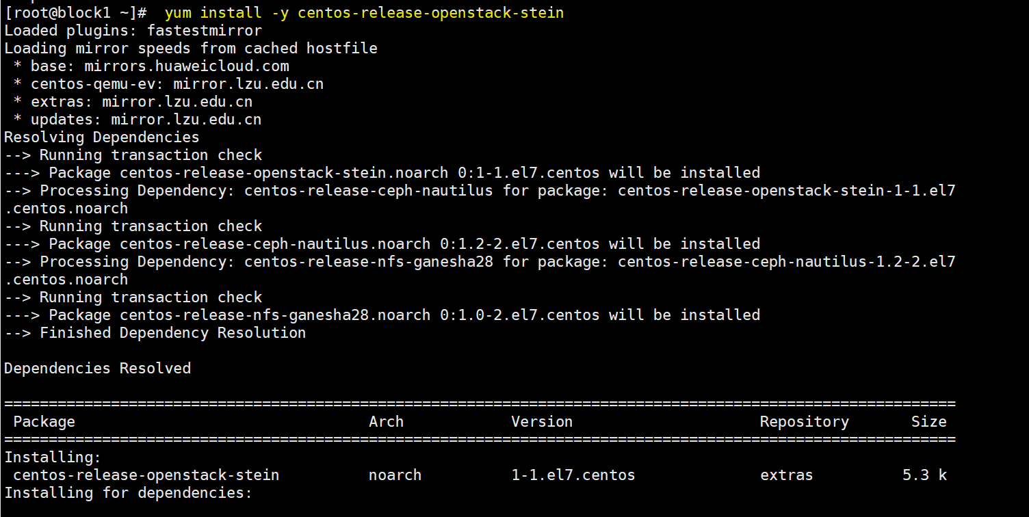This screenshot has height=517, width=1029.
Task: Click the Arch column header
Action: (386, 421)
